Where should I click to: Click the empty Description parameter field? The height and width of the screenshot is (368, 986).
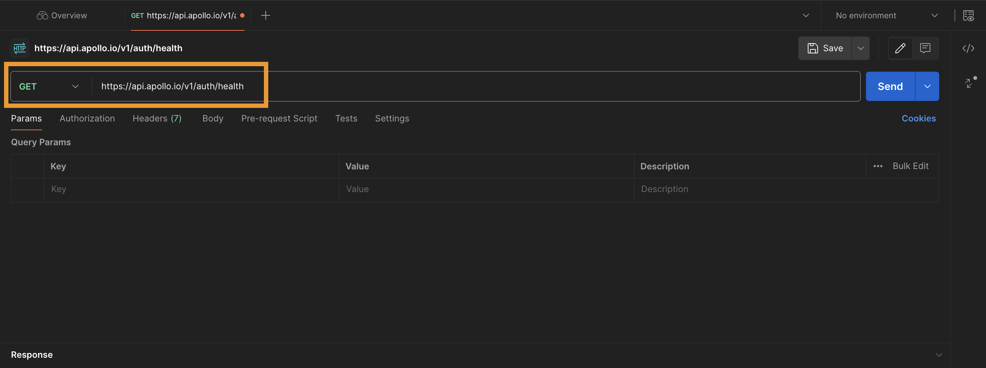787,189
